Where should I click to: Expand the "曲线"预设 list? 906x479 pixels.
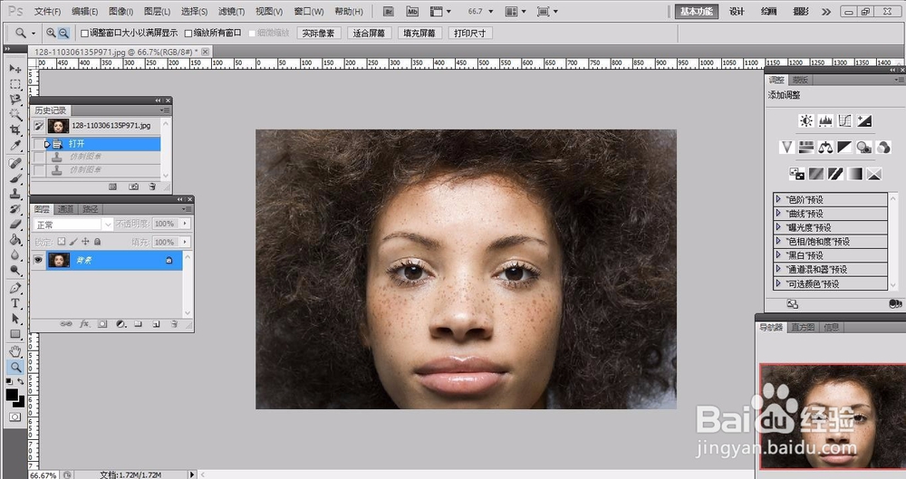[778, 213]
